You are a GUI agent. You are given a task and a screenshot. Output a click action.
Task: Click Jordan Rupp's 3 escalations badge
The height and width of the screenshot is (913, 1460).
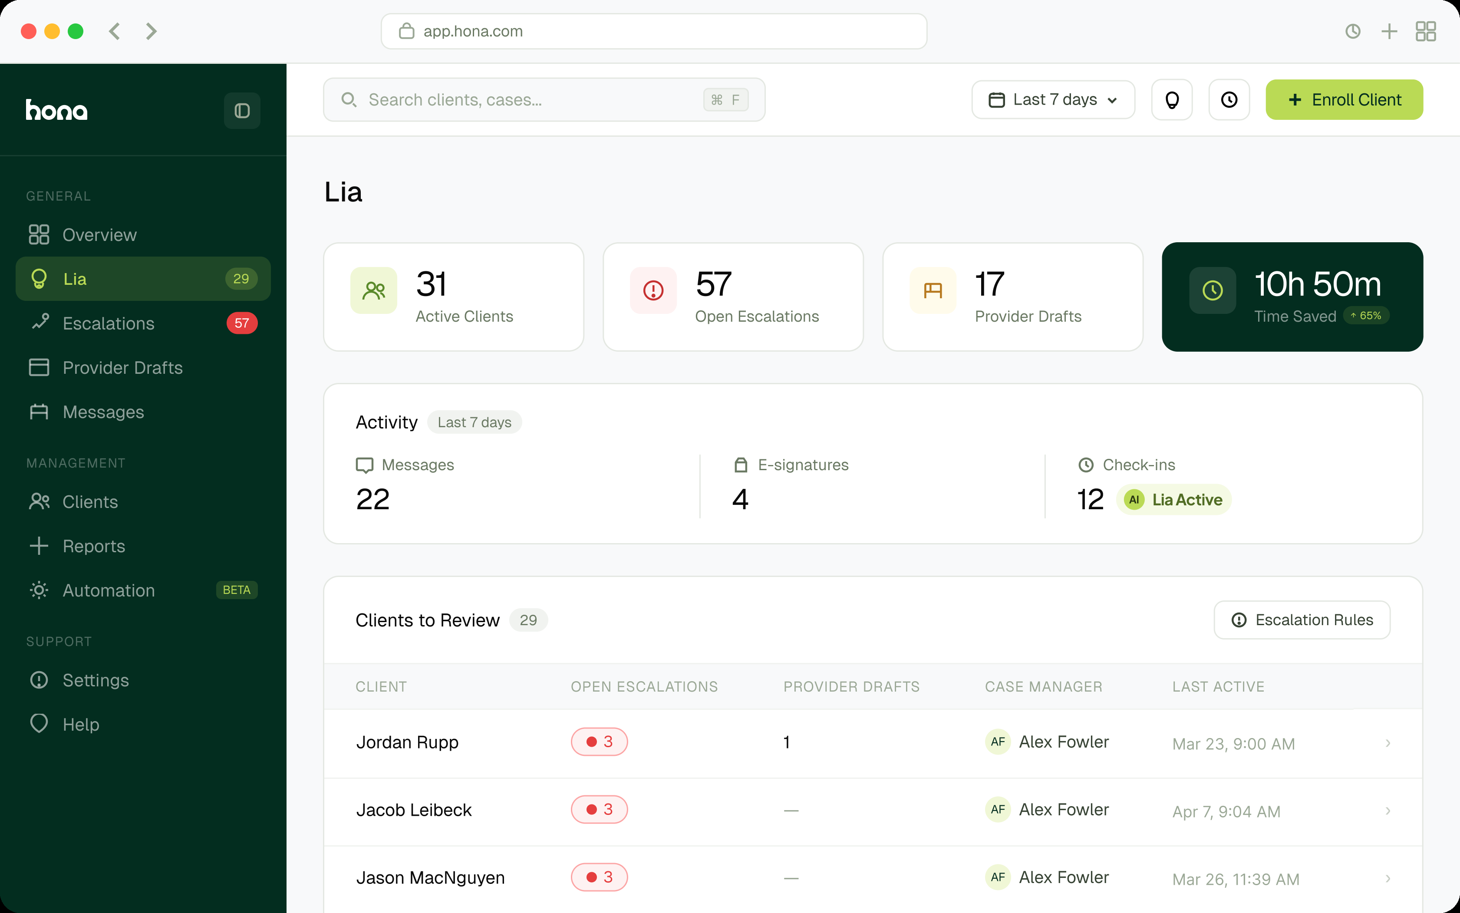(599, 742)
